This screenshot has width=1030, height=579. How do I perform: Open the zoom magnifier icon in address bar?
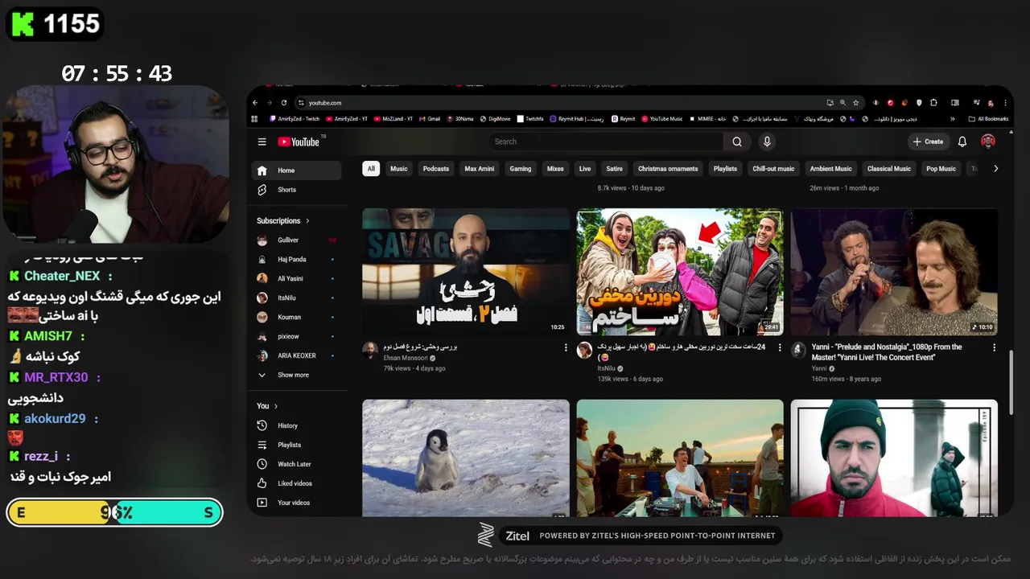tap(843, 103)
